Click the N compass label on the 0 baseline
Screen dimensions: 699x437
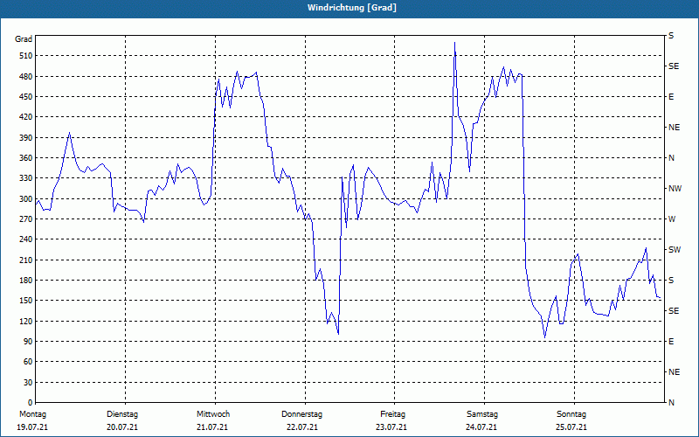coord(671,403)
